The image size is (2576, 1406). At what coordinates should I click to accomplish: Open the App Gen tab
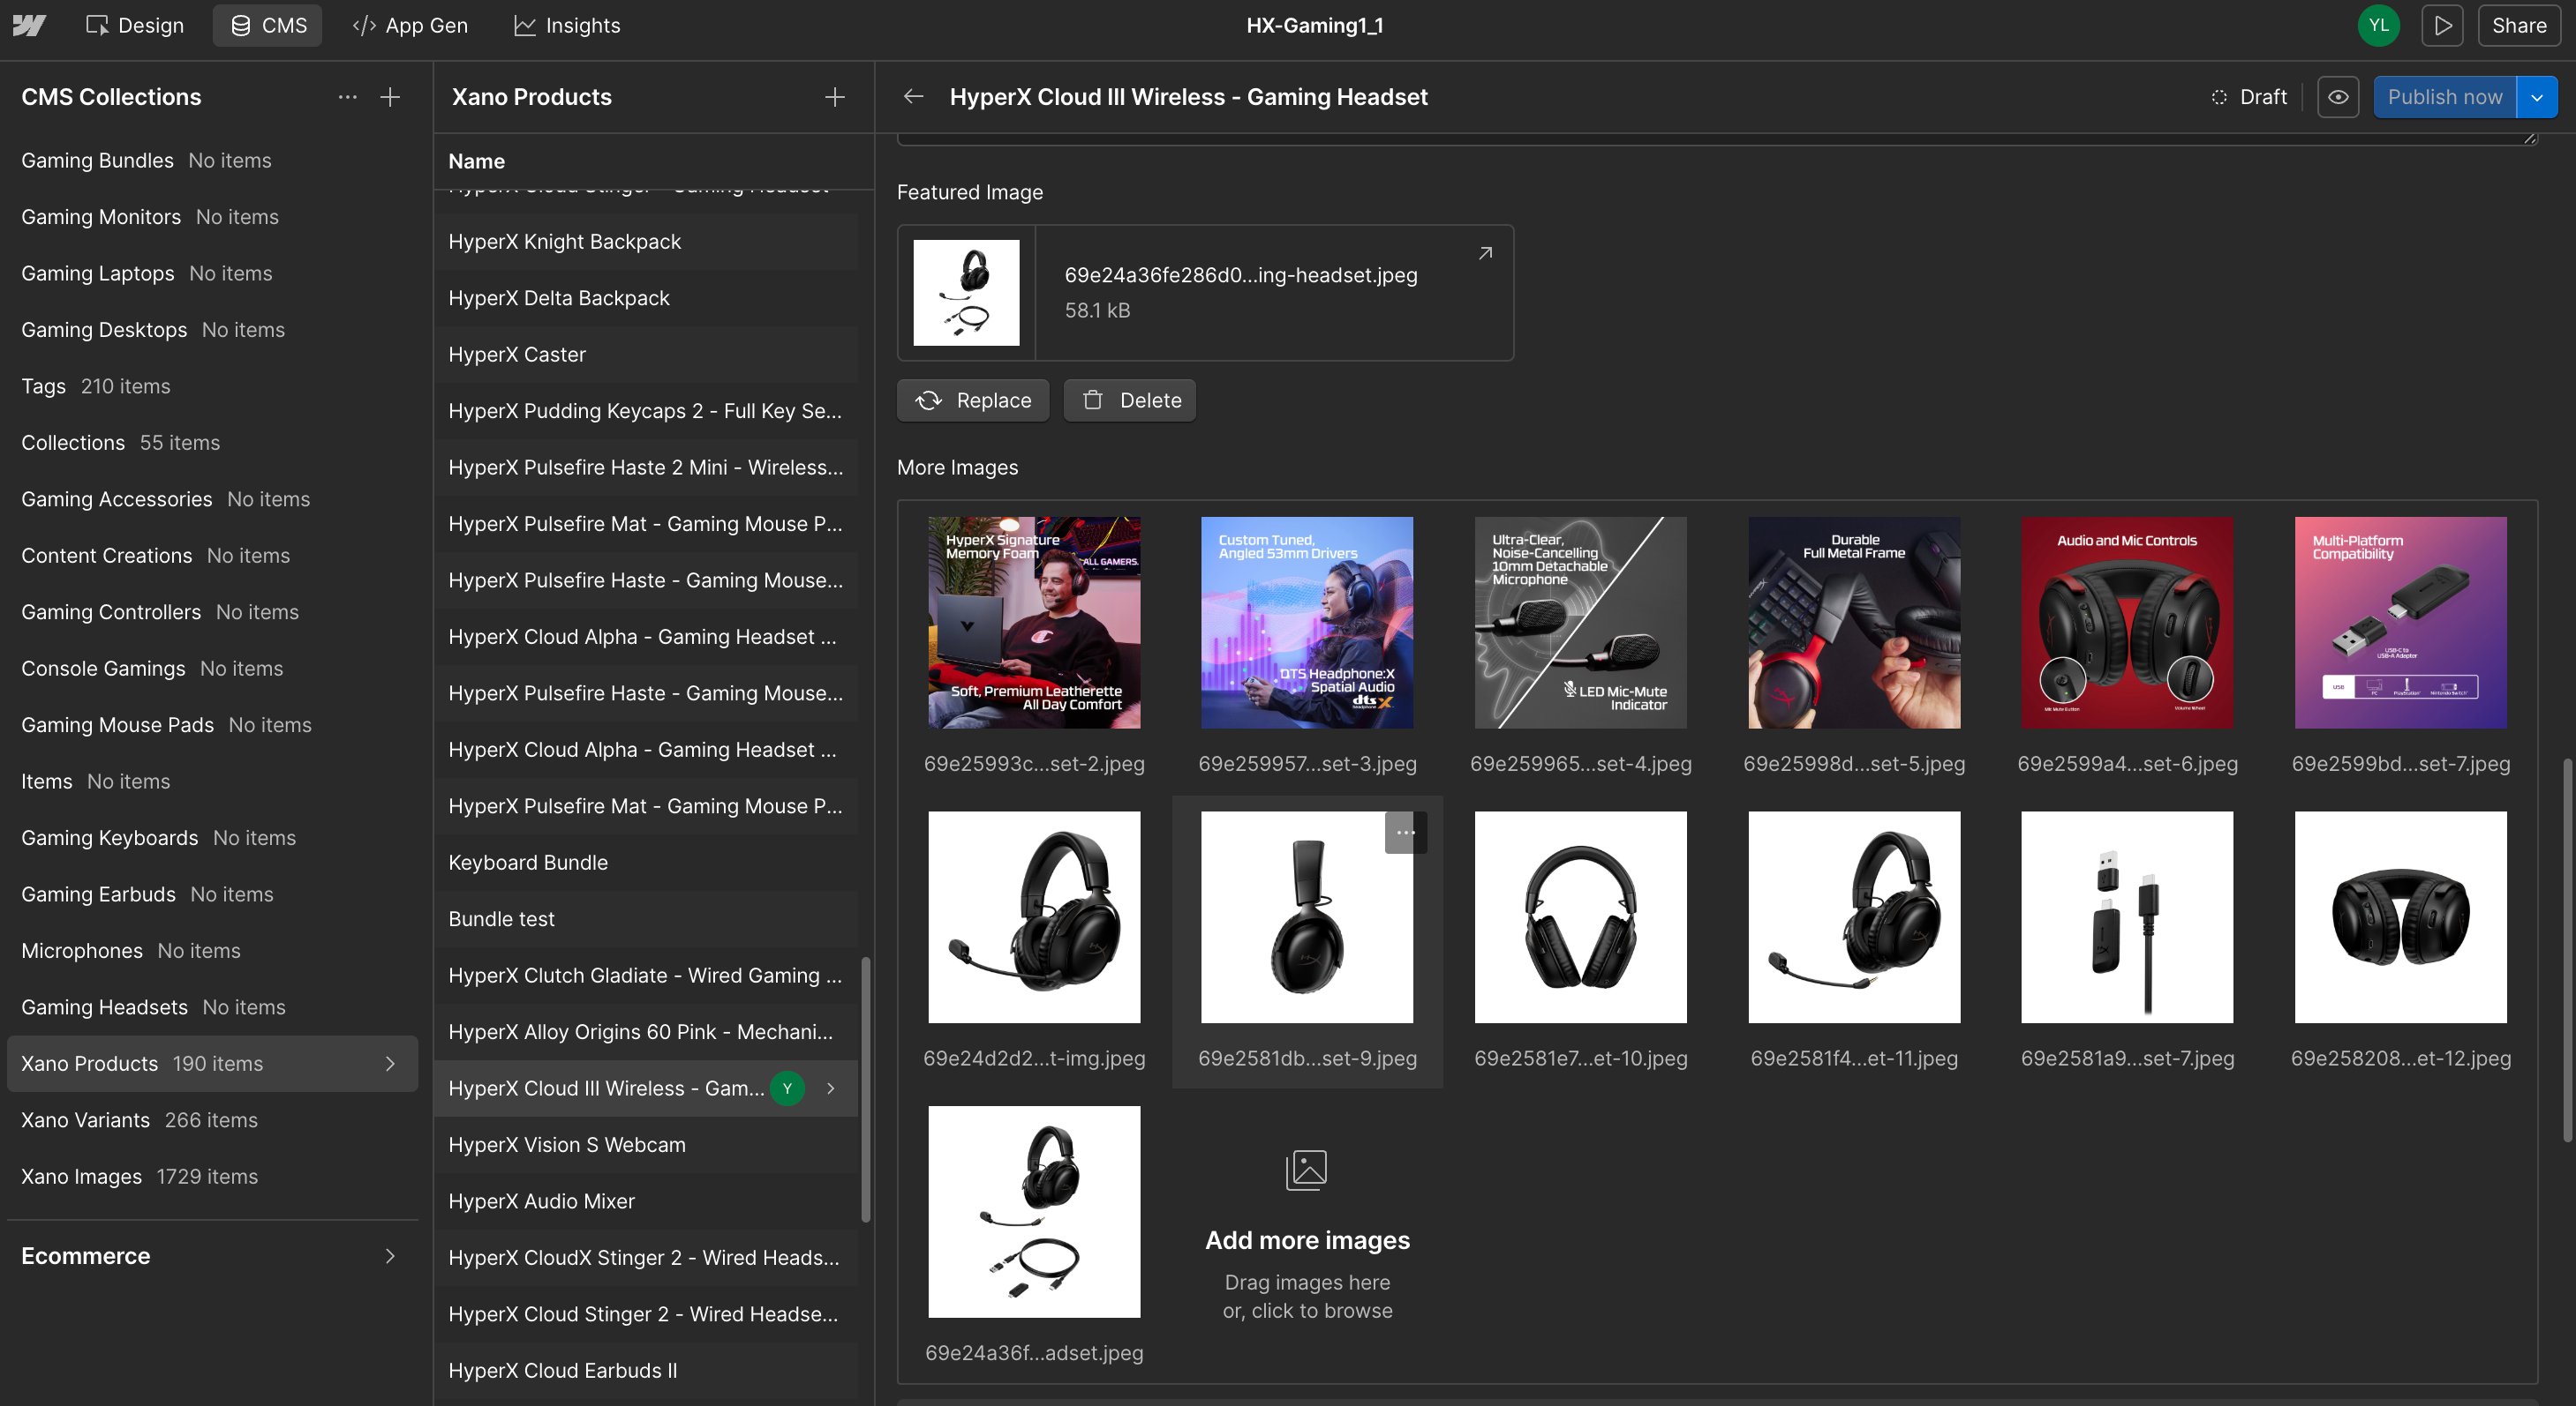(410, 25)
